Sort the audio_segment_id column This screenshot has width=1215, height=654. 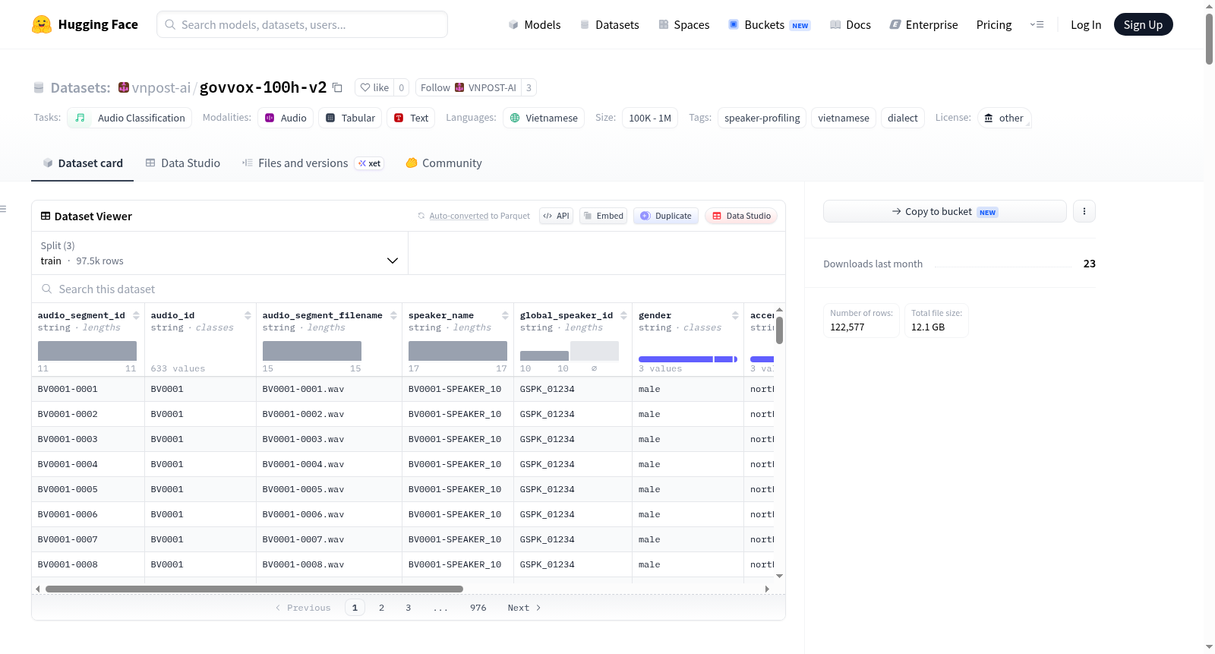click(x=136, y=315)
